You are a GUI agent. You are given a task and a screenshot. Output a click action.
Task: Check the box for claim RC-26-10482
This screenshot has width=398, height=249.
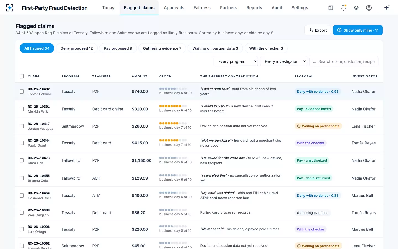click(22, 92)
